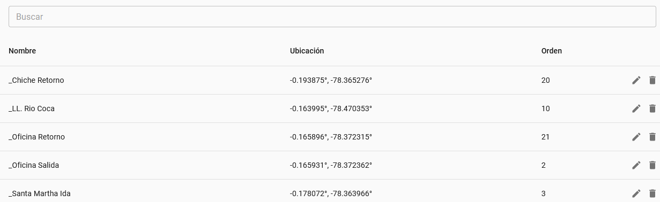
Task: Edit the _LL. Rio Coca entry
Action: tap(636, 108)
